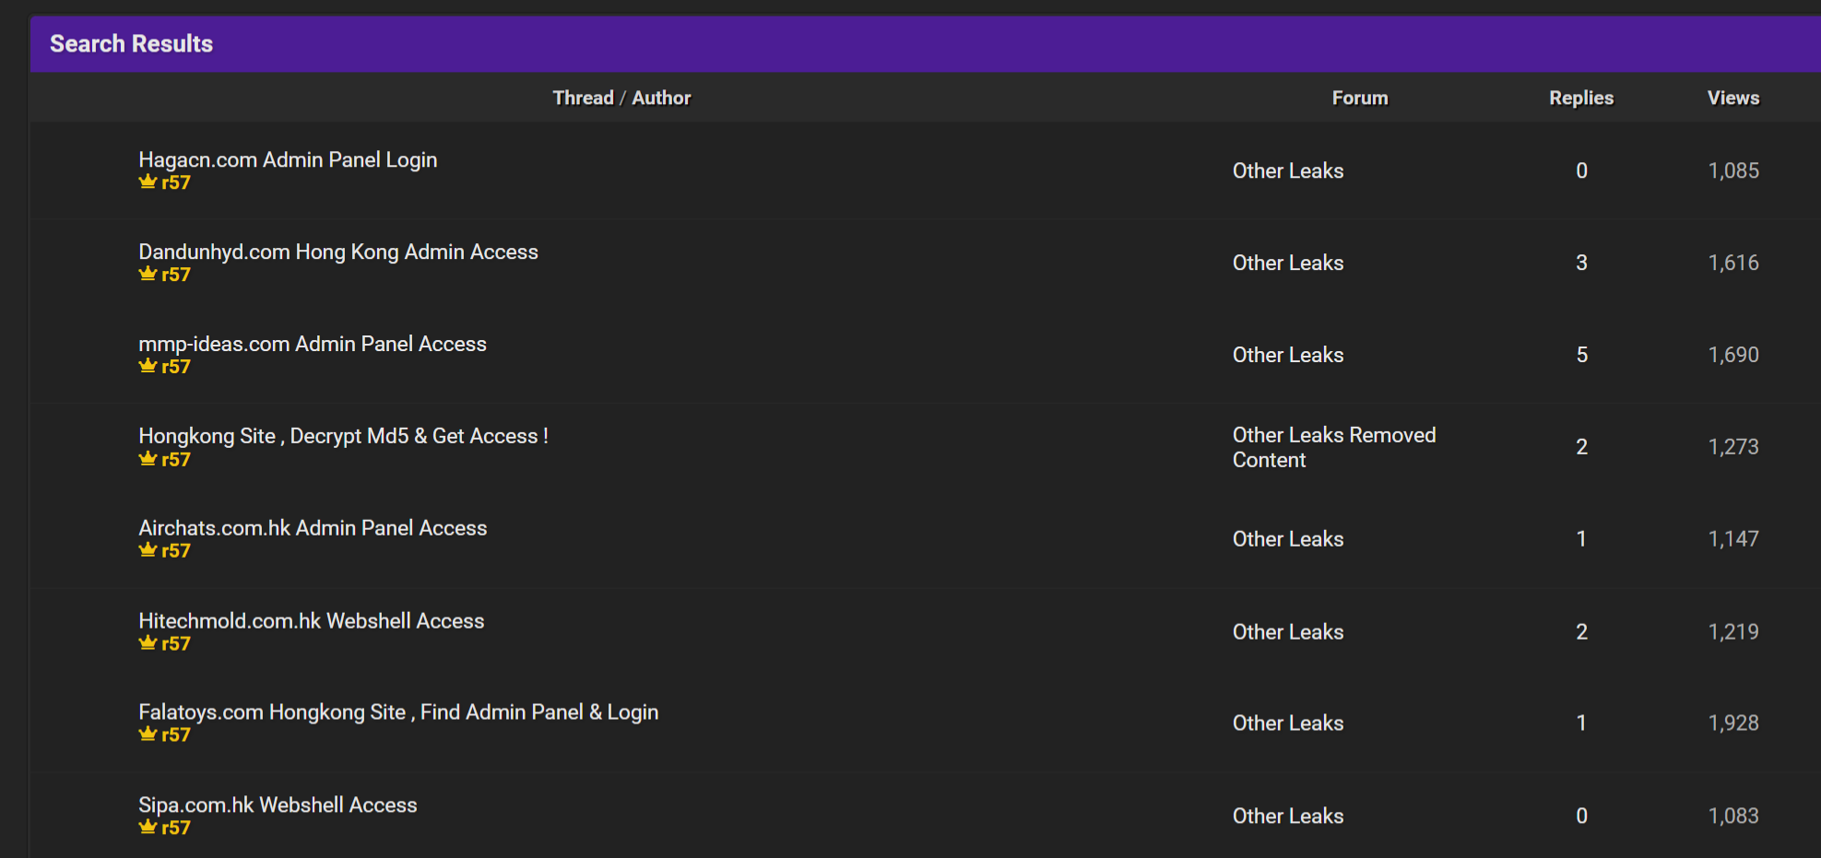Click crown icon under Falatoys.com thread
This screenshot has width=1821, height=858.
coord(148,735)
